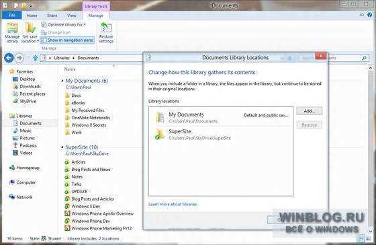The width and height of the screenshot is (376, 245).
Task: Open Favorites in navigation pane
Action: click(21, 71)
